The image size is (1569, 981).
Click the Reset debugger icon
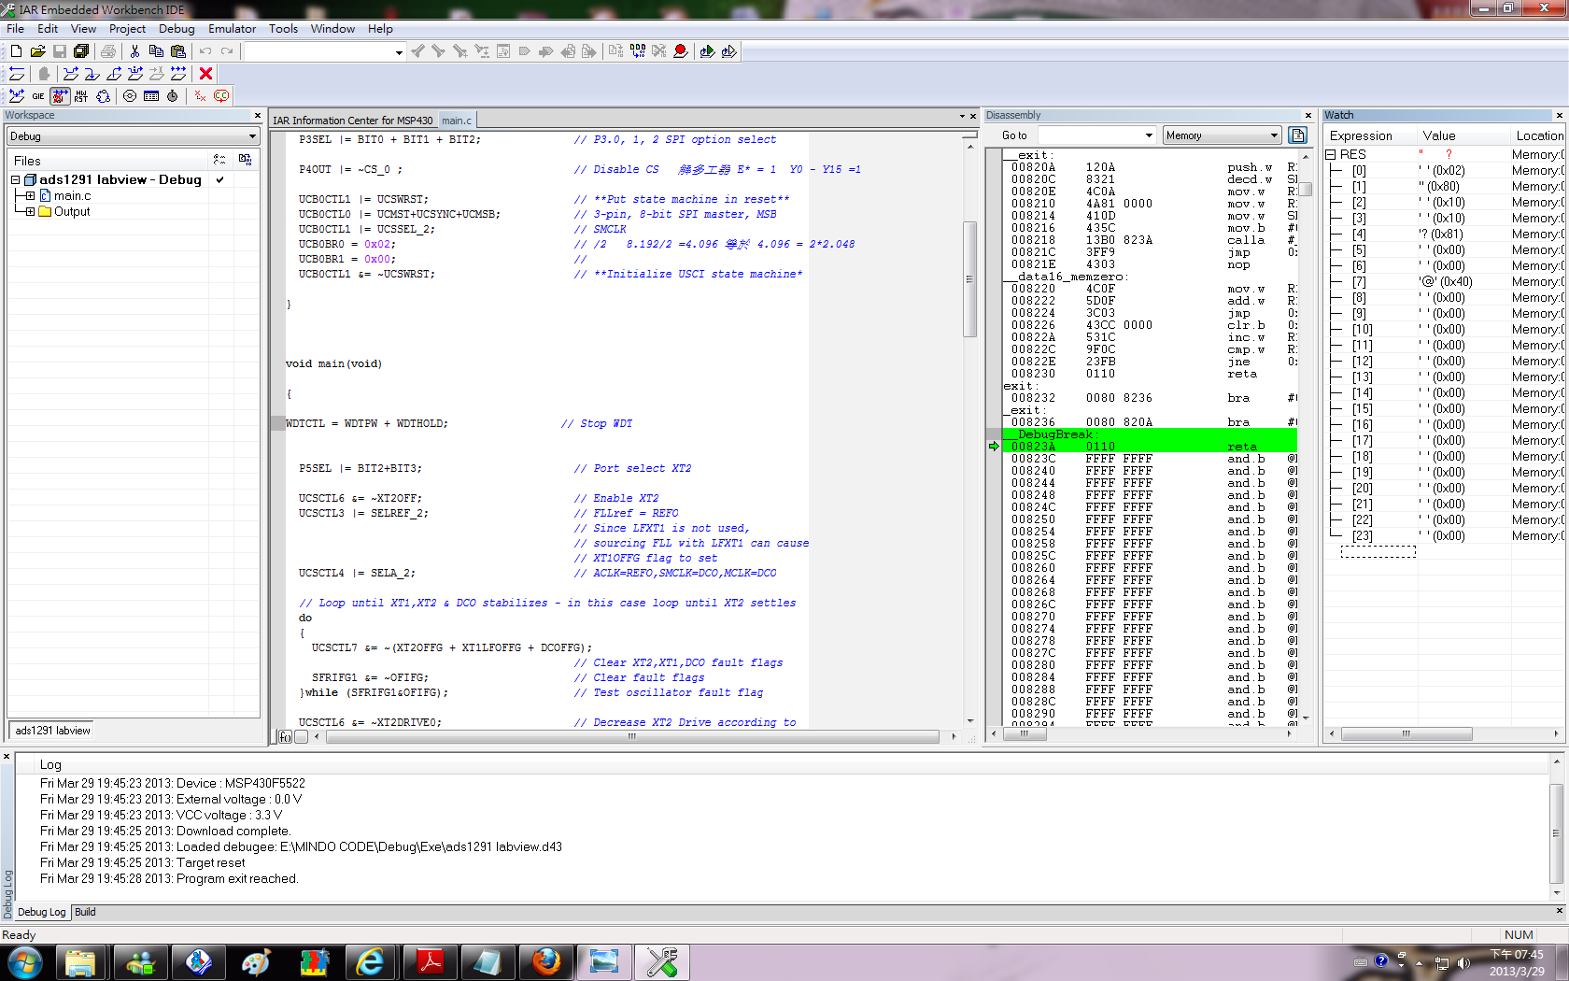tap(17, 74)
